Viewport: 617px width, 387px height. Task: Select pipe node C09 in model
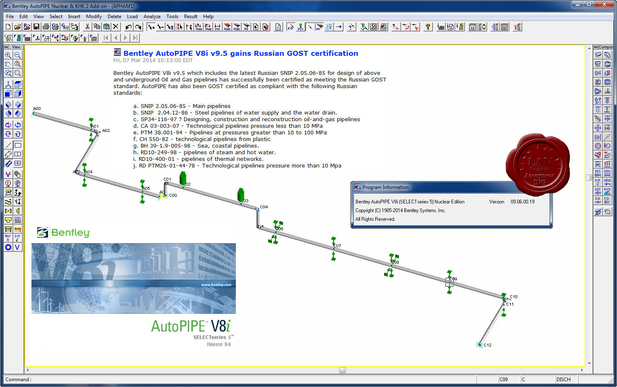point(449,282)
